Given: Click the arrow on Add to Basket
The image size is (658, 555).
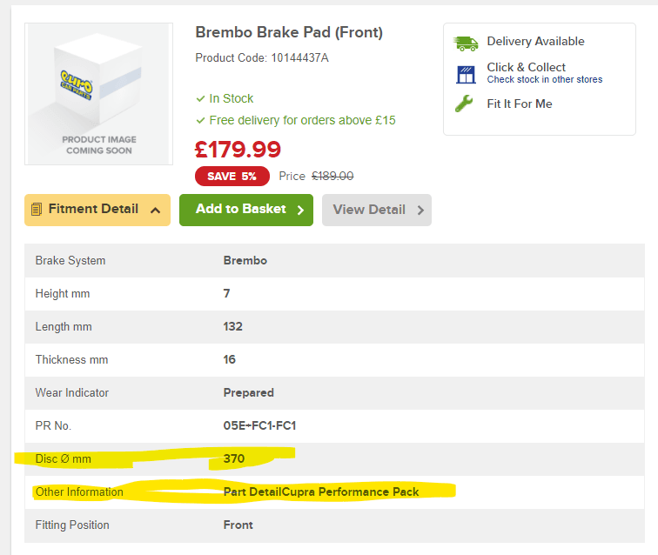Looking at the screenshot, I should pos(300,210).
